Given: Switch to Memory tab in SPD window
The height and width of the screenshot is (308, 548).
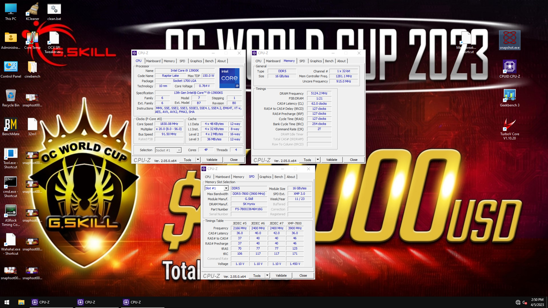Looking at the screenshot, I should 239,177.
